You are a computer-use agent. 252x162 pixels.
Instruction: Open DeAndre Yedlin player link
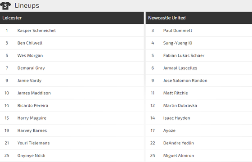click(179, 143)
